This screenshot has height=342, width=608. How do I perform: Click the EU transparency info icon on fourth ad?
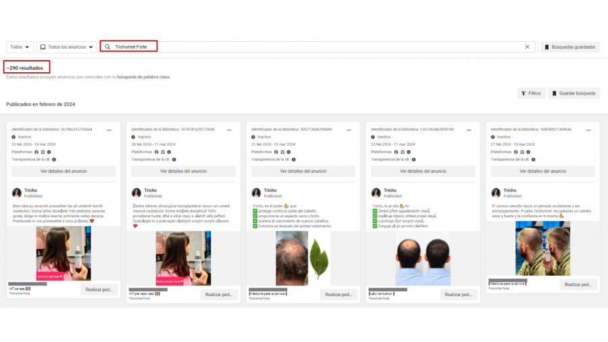413,159
